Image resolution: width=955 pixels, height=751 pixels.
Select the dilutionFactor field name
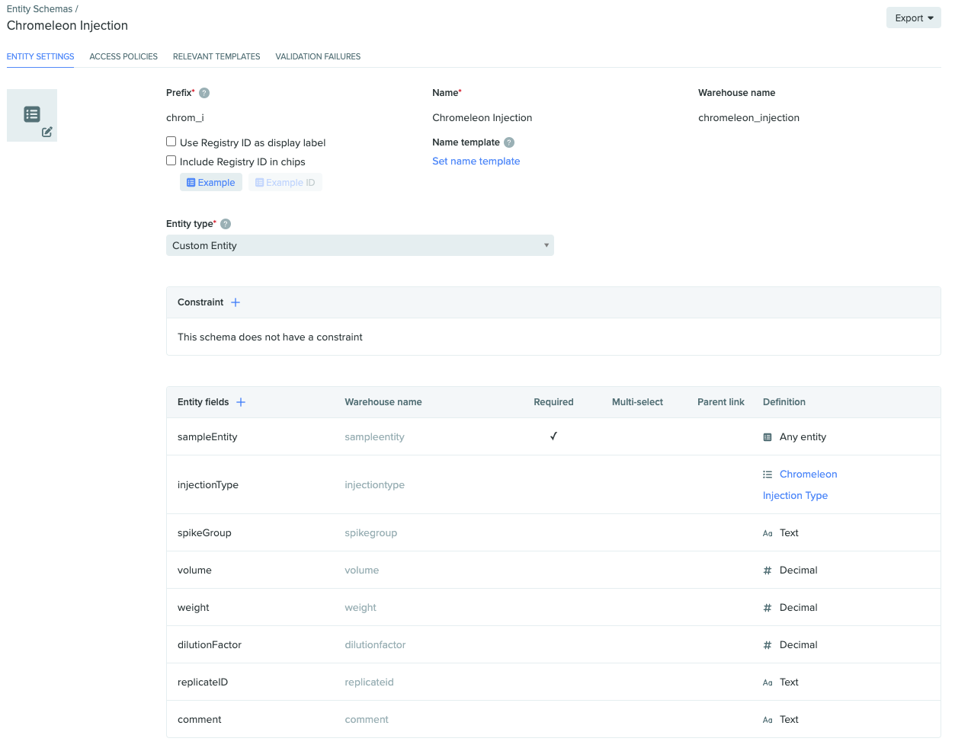click(210, 645)
